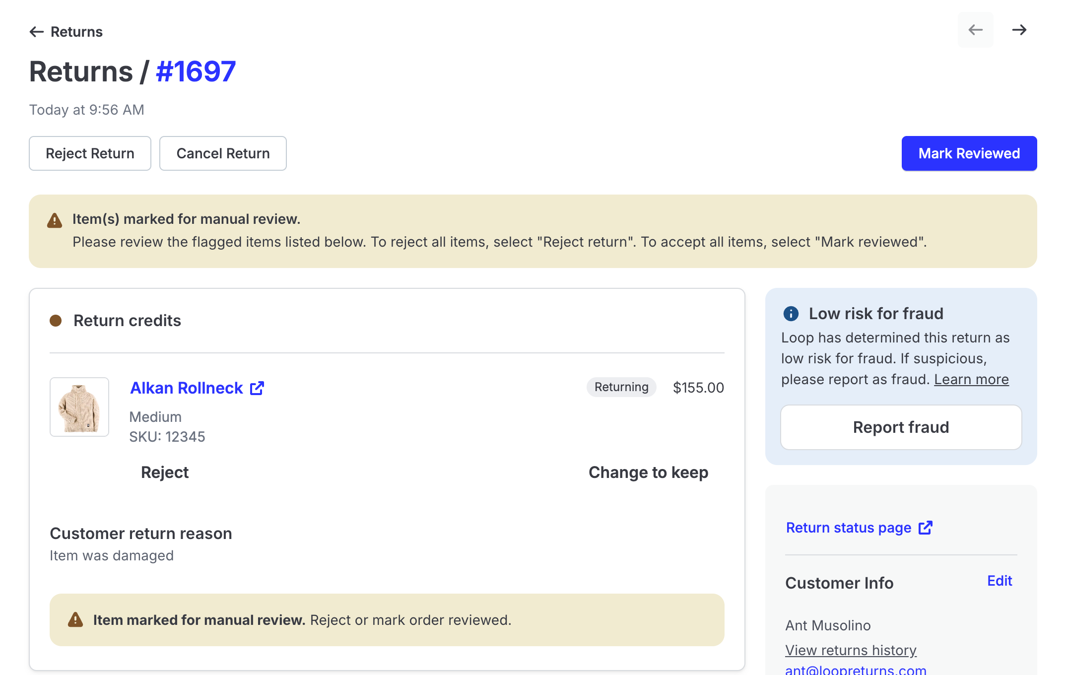Click external link icon beside Alkan Rollneck
This screenshot has width=1067, height=675.
coord(257,388)
